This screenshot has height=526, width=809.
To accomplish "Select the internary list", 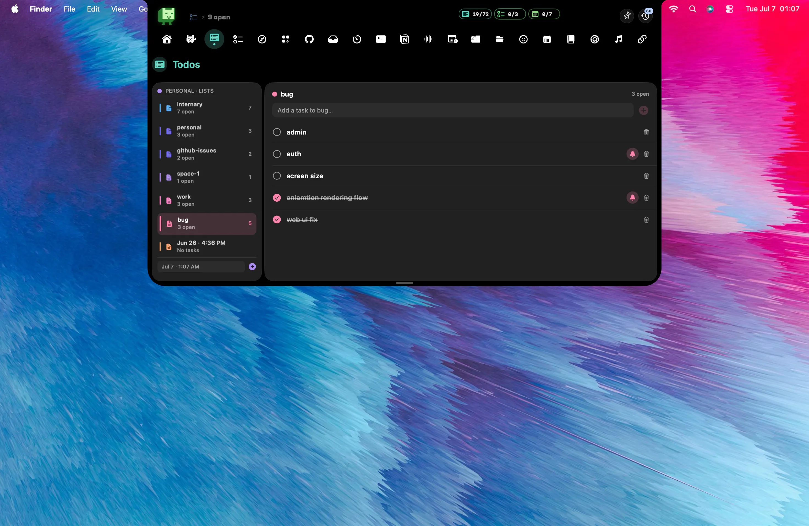I will coord(207,108).
